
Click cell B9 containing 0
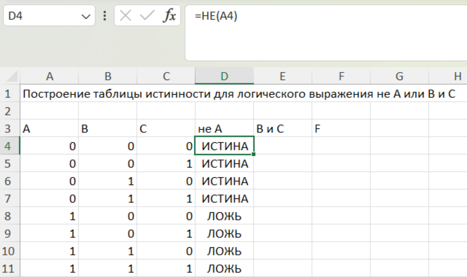[x=108, y=234]
